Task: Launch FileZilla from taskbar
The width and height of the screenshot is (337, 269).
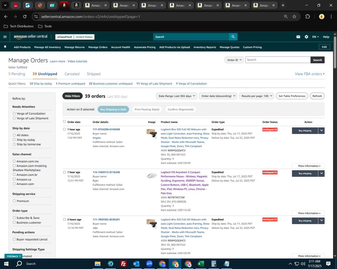Action: (x=123, y=264)
